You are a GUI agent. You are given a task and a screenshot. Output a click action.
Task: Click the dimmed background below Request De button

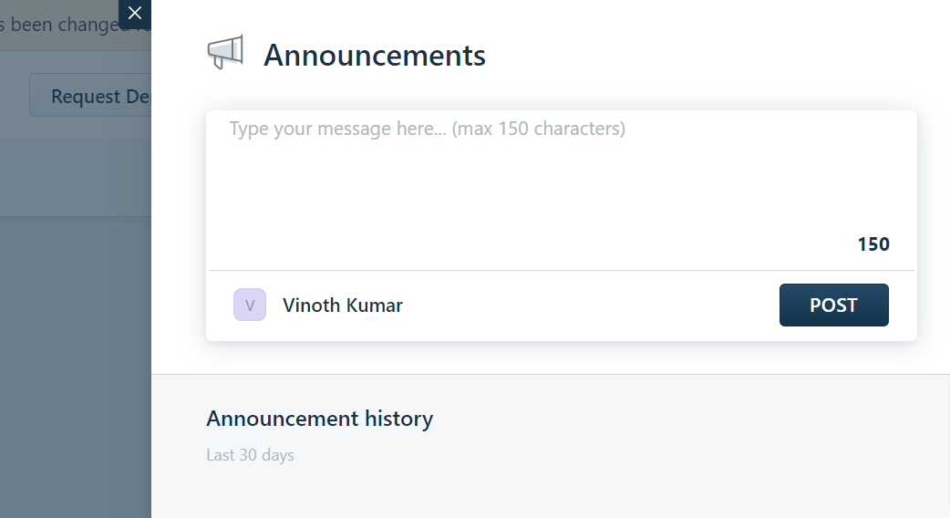(x=75, y=176)
